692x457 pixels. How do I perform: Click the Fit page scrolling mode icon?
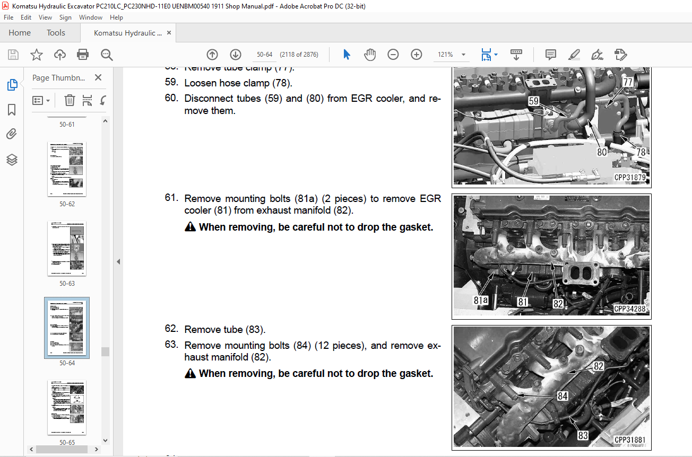486,55
